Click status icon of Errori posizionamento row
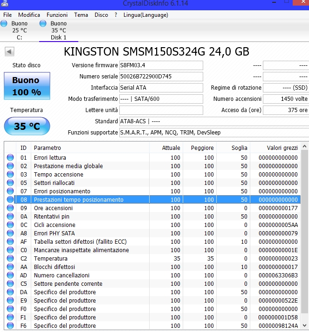 tap(10, 191)
